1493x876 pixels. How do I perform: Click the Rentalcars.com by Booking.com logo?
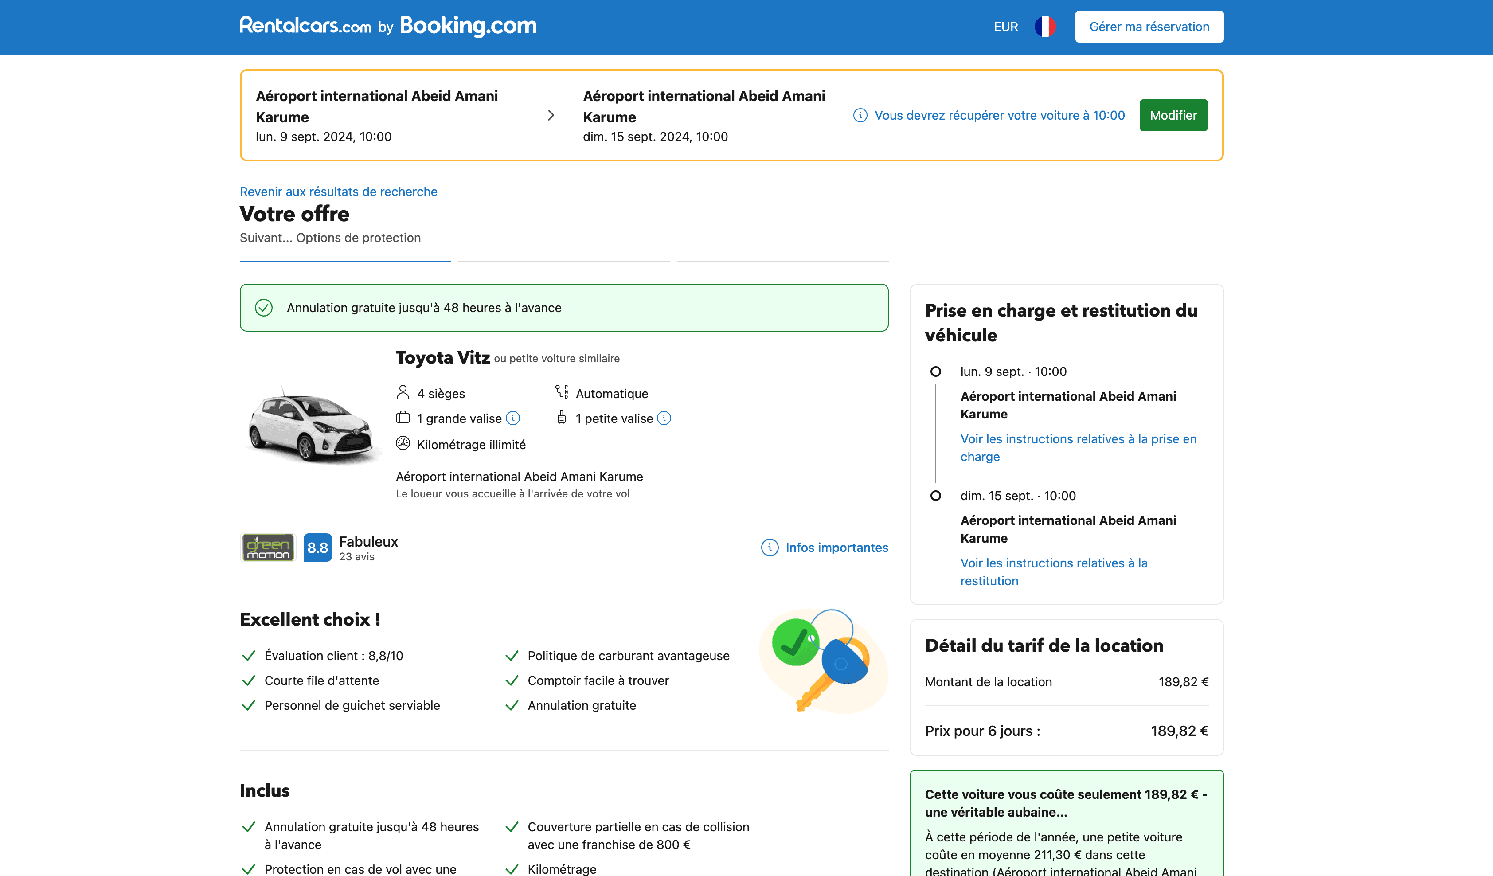click(388, 26)
